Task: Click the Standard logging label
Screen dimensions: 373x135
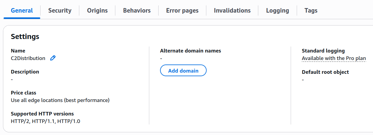Action: (323, 51)
